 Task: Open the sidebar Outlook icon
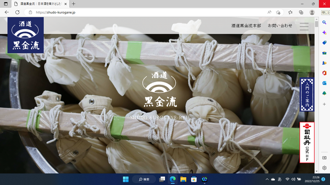coord(324,83)
